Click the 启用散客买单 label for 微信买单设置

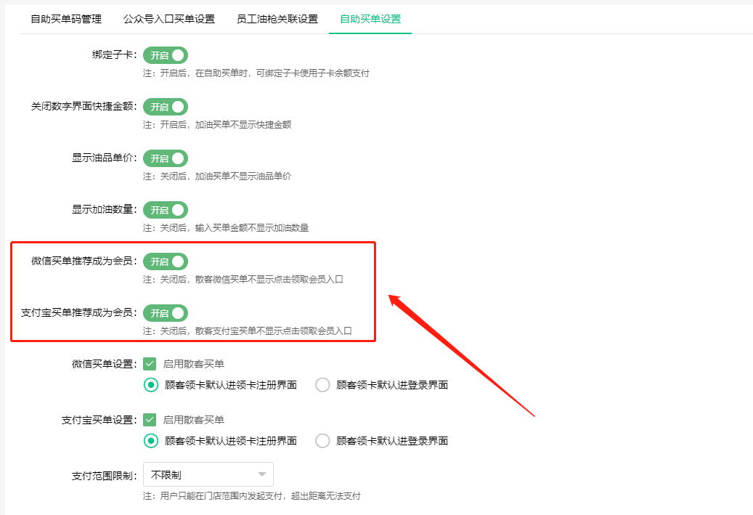(194, 364)
